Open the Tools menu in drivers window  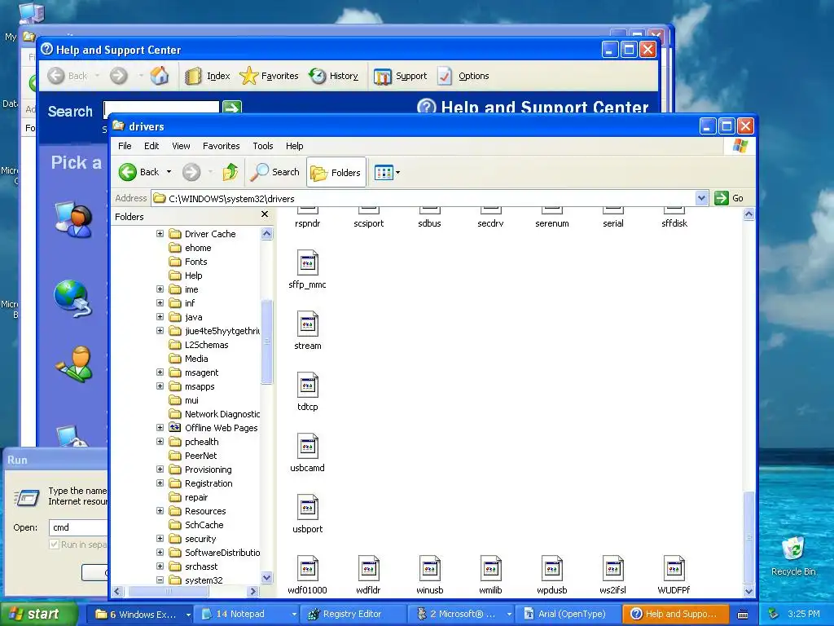263,146
